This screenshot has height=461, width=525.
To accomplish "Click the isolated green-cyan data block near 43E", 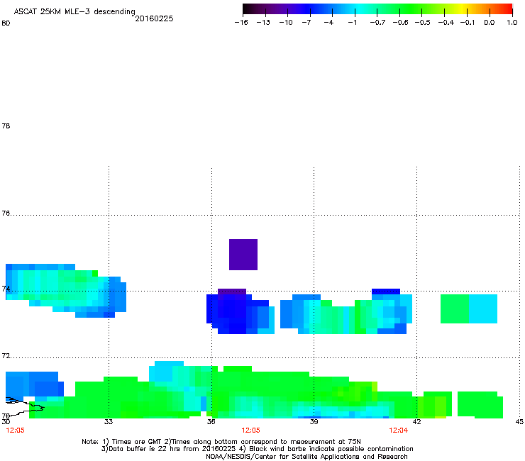I will point(469,309).
